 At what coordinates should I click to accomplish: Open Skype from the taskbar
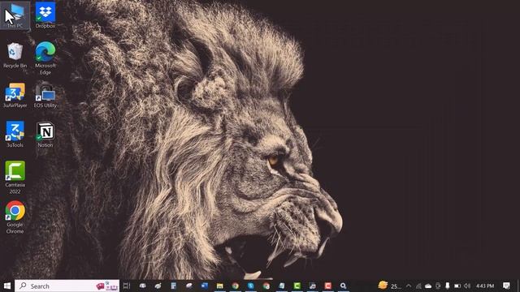point(251,286)
